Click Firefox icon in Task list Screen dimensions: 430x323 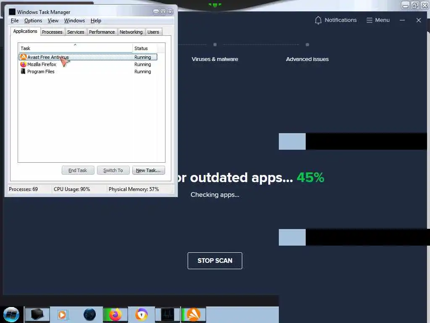pos(24,64)
